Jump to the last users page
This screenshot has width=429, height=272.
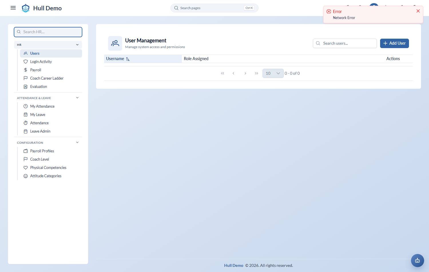point(256,73)
